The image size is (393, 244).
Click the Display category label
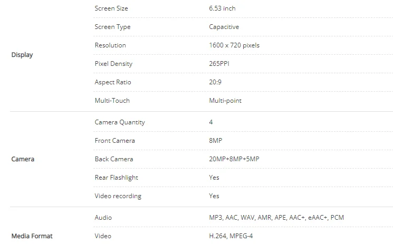pyautogui.click(x=22, y=55)
